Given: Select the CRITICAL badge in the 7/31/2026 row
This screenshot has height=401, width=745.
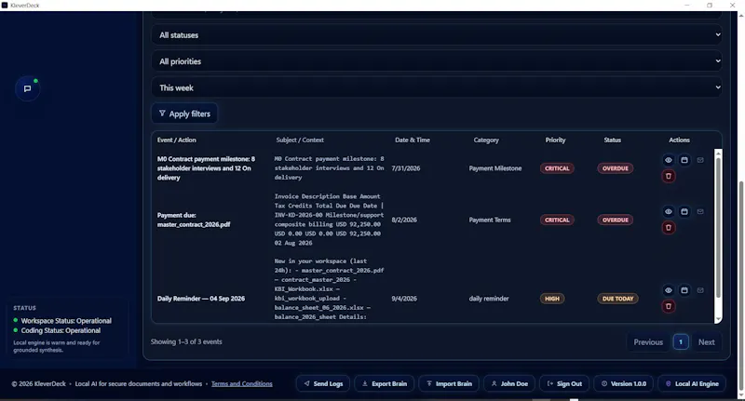Looking at the screenshot, I should click(557, 168).
